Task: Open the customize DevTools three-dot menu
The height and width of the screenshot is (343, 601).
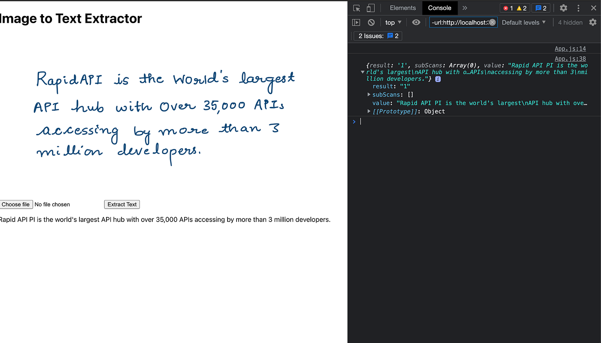Action: [x=578, y=8]
